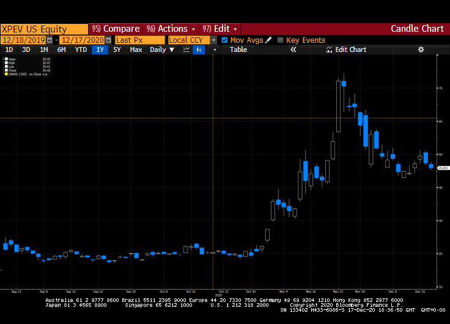Toggle the Close legend checkbox
Image resolution: width=450 pixels, height=324 pixels.
pos(6,70)
